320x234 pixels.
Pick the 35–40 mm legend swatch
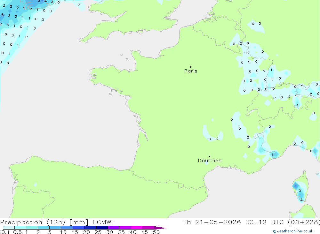pyautogui.click(x=125, y=228)
